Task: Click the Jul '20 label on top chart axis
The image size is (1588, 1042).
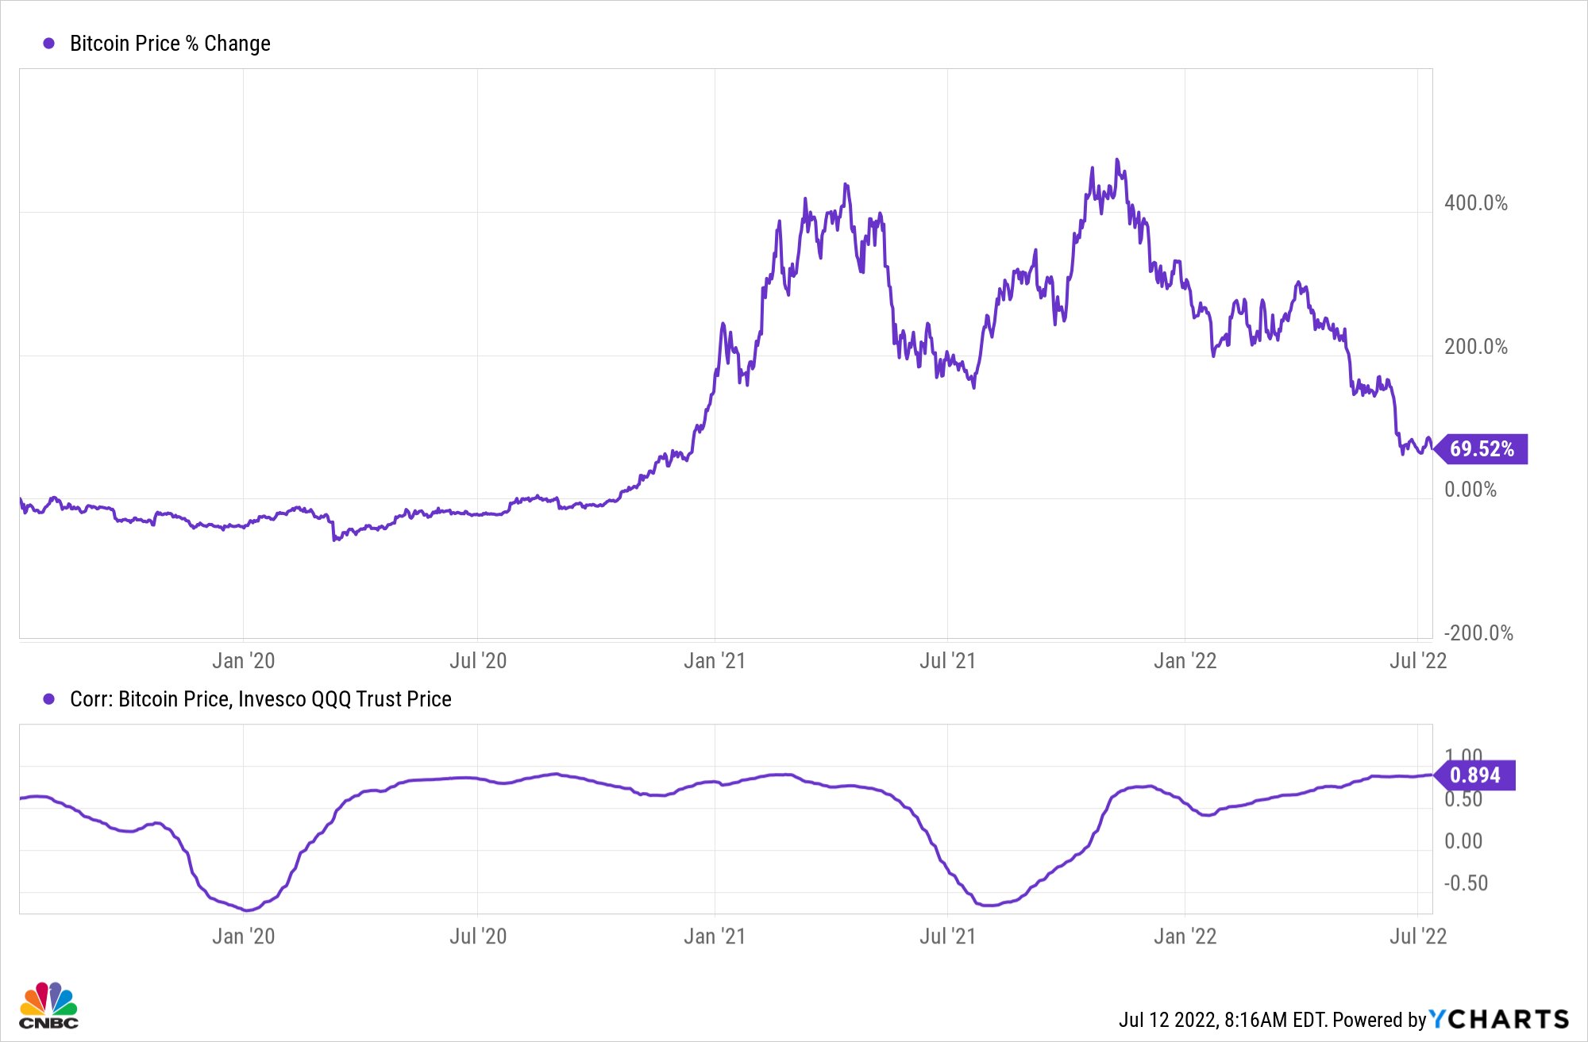Action: 478,660
